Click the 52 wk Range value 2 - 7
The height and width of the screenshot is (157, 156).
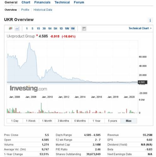point(98,140)
